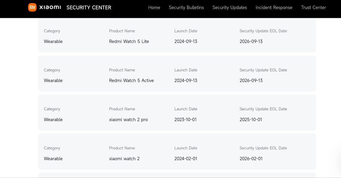Click the Xiaomi wordmark in the header

pos(50,7)
